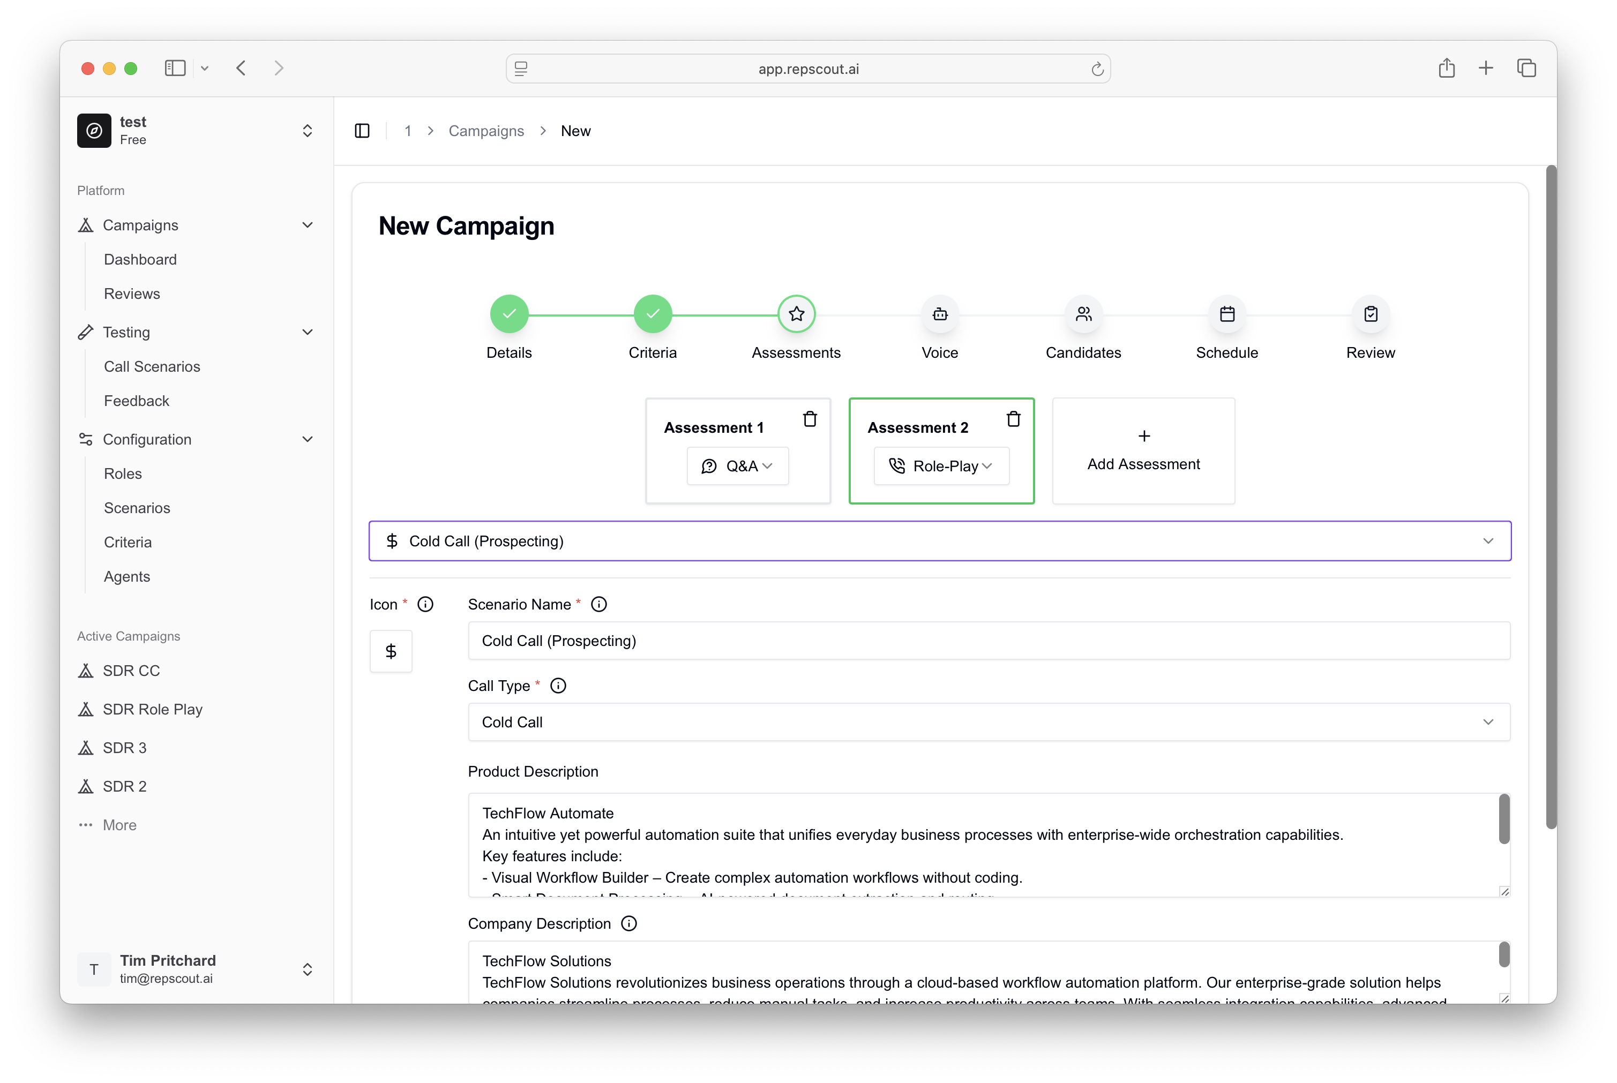The height and width of the screenshot is (1083, 1617).
Task: Show info tooltip next to Icon label
Action: [x=425, y=604]
